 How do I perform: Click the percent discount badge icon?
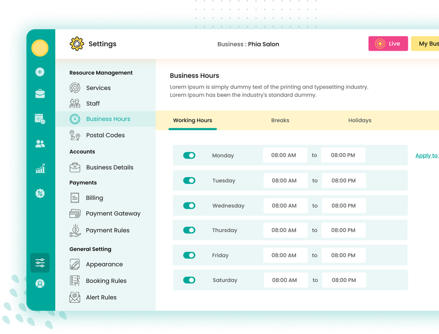40,193
